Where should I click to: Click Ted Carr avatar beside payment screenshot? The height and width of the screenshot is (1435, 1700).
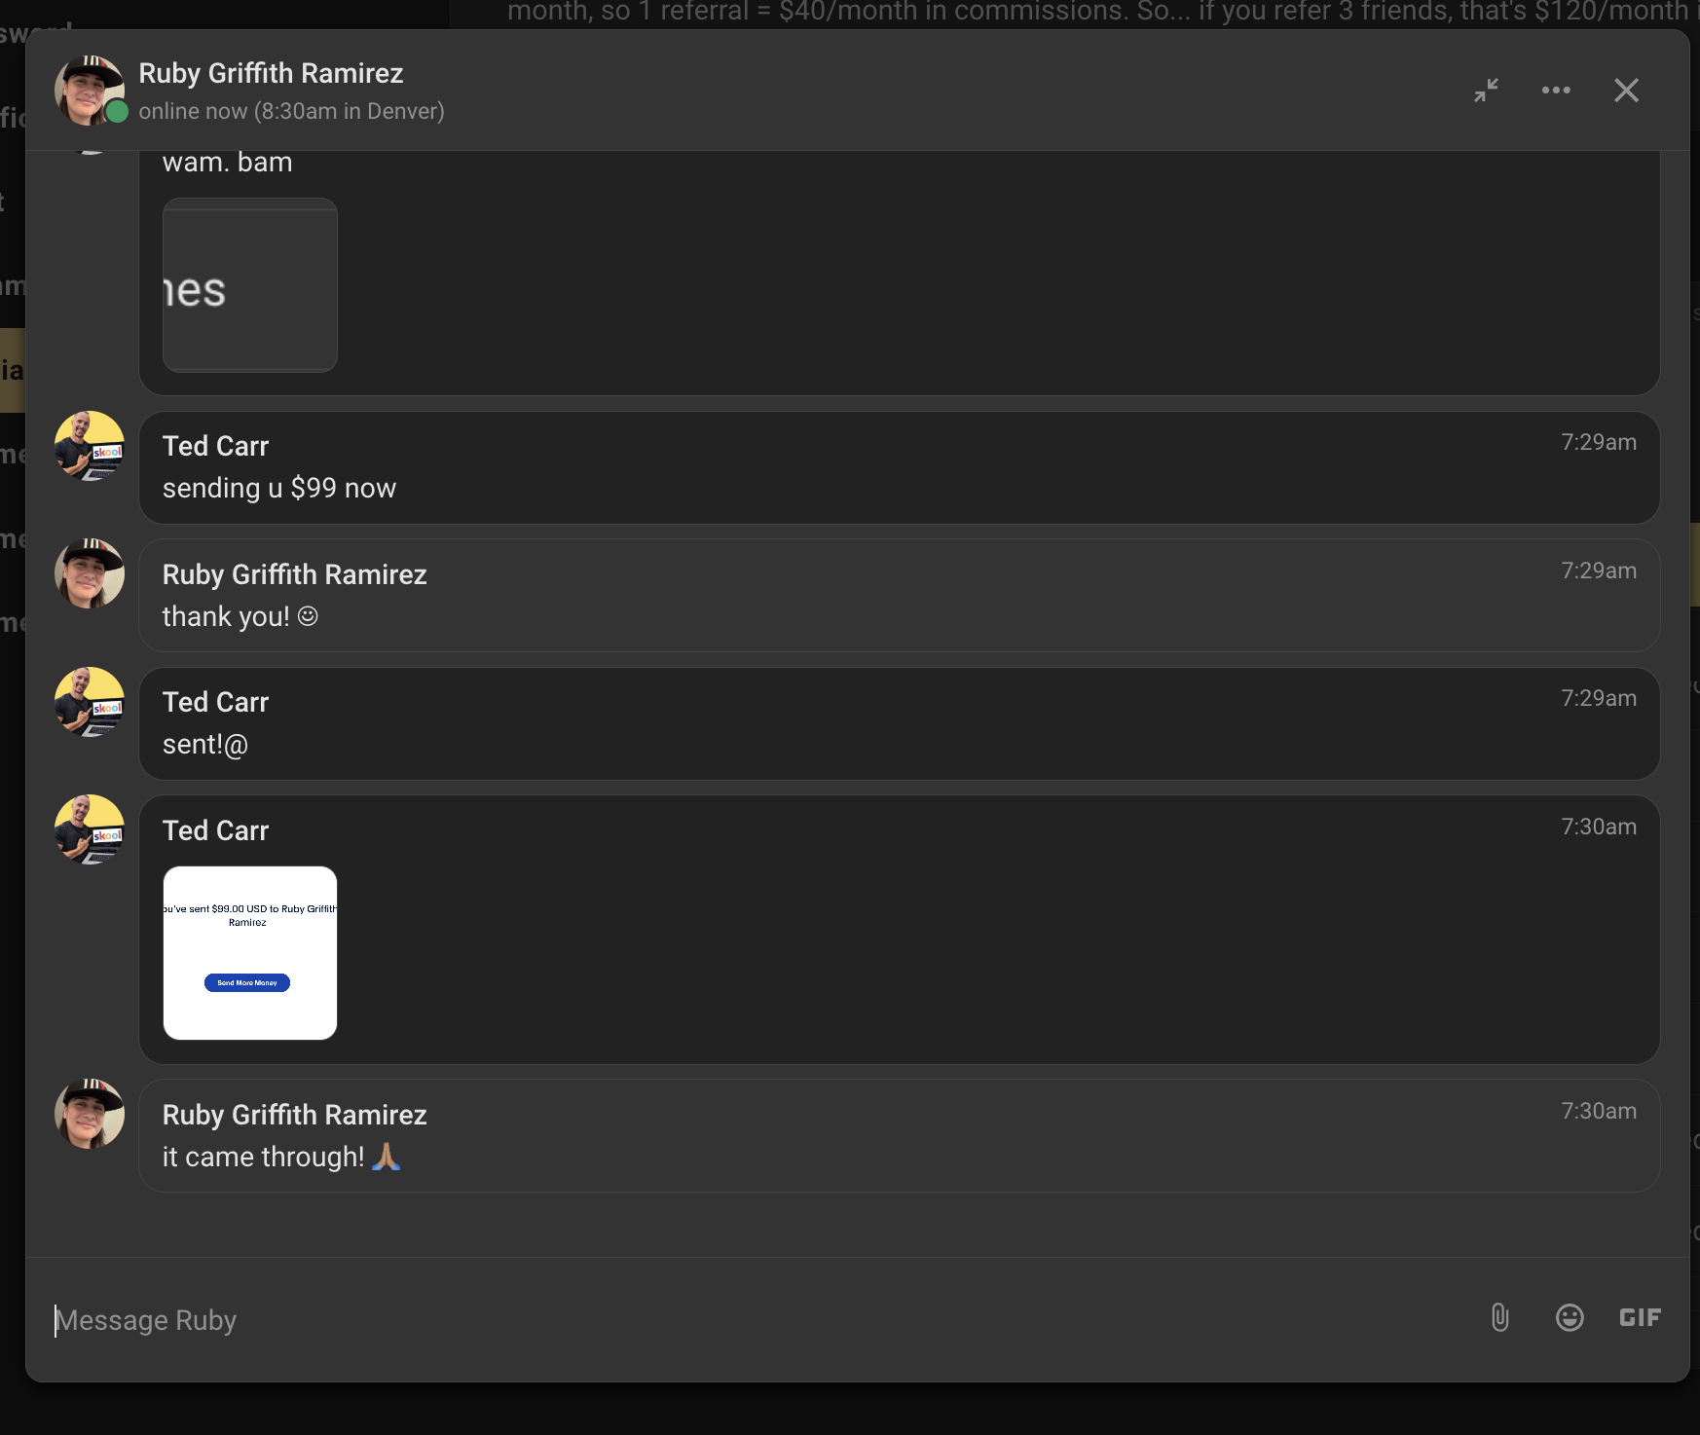[90, 830]
